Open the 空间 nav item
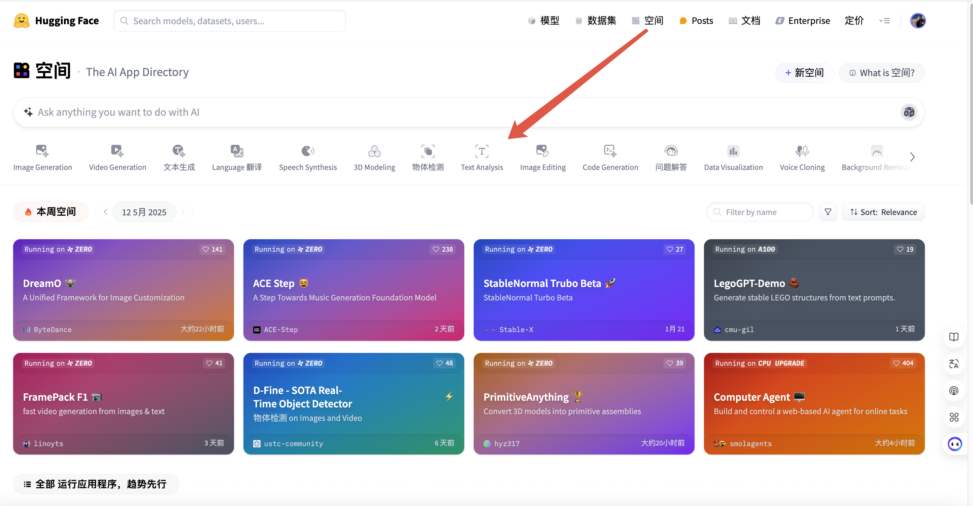The image size is (973, 506). click(x=647, y=21)
